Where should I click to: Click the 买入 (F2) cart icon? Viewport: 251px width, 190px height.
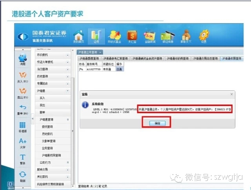tap(23, 77)
